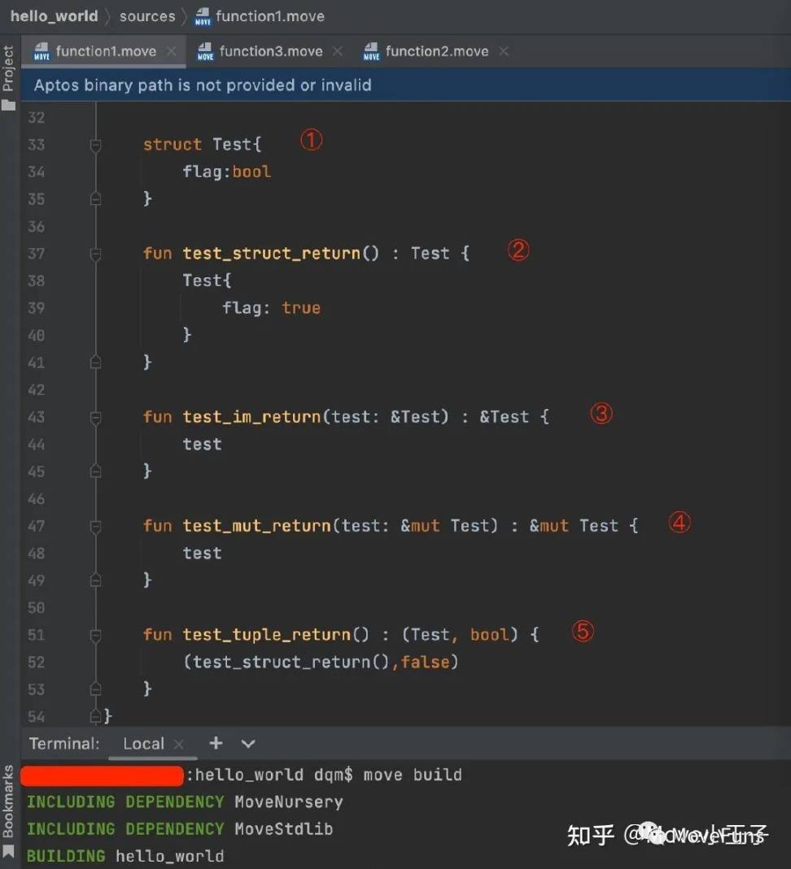The width and height of the screenshot is (791, 869).
Task: Close the function1.move editor tab
Action: (172, 51)
